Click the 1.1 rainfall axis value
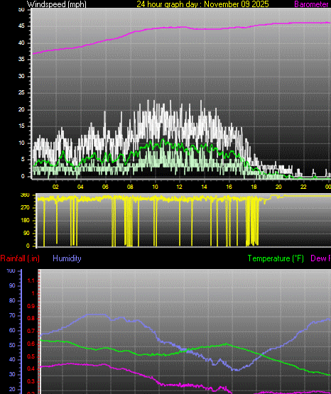The width and height of the screenshot is (331, 394). pos(31,281)
